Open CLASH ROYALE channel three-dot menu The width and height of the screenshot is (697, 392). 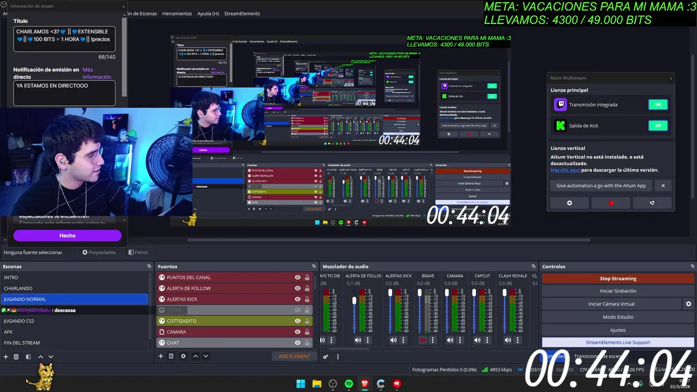(x=518, y=340)
